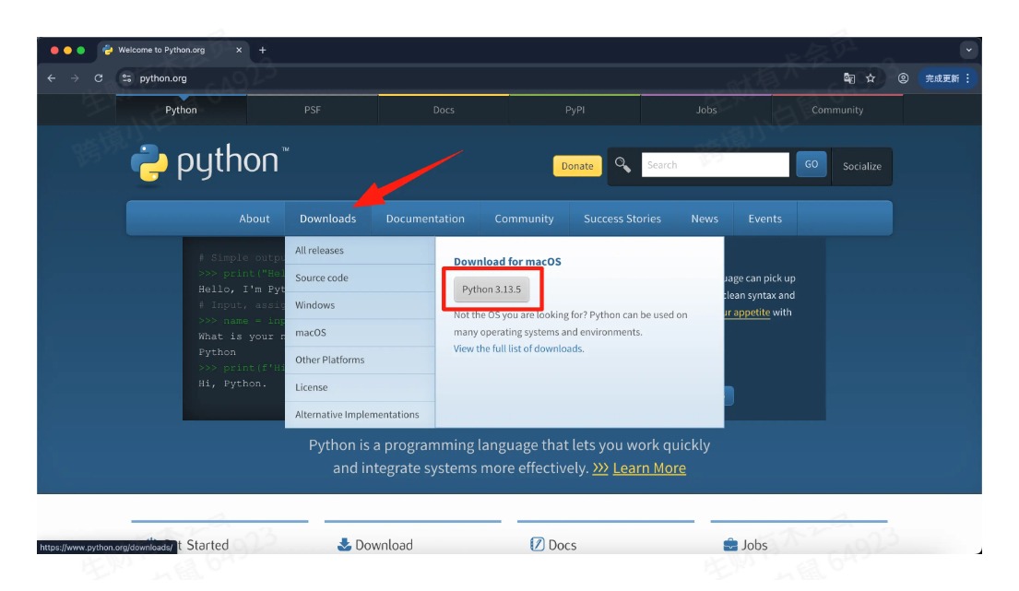Click the yellow Donate button
This screenshot has width=1019, height=591.
577,166
